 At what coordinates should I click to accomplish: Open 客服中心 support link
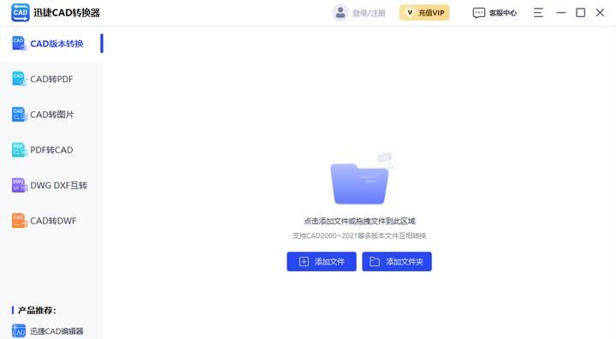[x=502, y=13]
